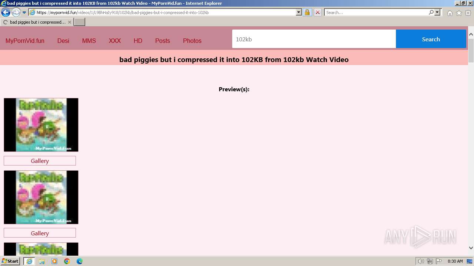Open the Windows Start menu
Viewport: 474px width, 266px height.
[x=10, y=261]
